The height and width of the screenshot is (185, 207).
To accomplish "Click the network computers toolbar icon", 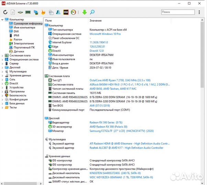I will 36,12.
